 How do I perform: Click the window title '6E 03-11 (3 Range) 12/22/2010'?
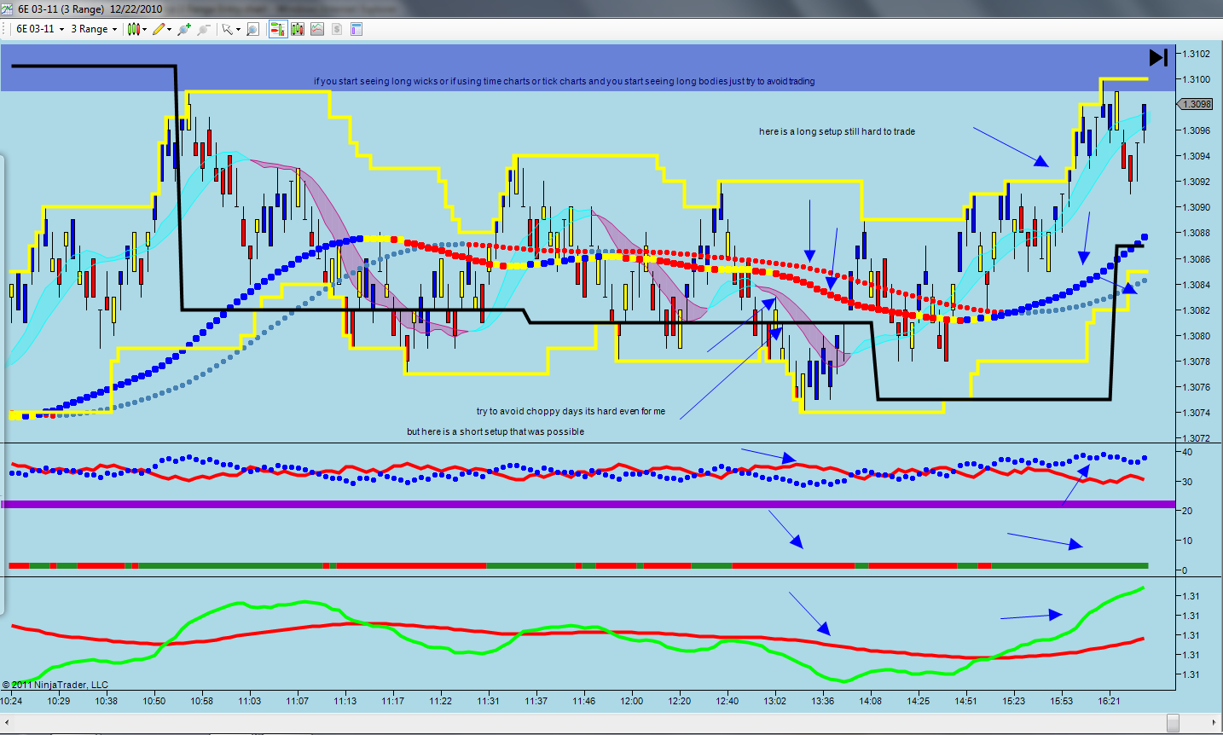pos(90,9)
